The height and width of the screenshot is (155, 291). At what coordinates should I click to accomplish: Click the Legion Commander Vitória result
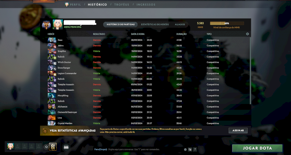(96, 73)
